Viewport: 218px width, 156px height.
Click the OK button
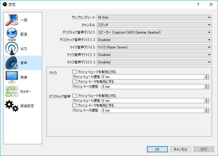point(157,149)
